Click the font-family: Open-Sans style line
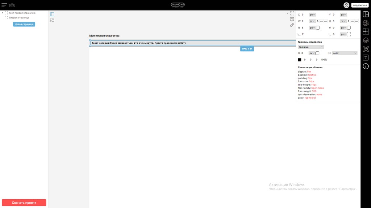 coord(311,88)
